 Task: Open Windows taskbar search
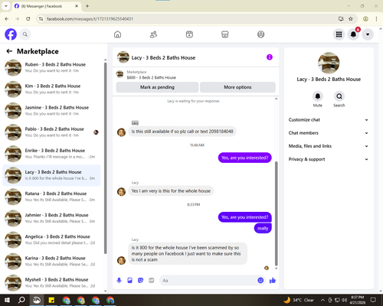click(21, 300)
